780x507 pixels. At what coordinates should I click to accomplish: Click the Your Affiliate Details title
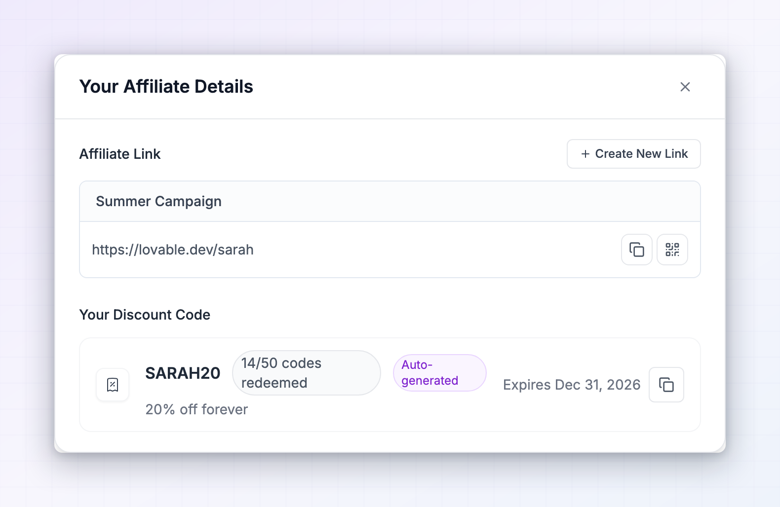coord(166,86)
